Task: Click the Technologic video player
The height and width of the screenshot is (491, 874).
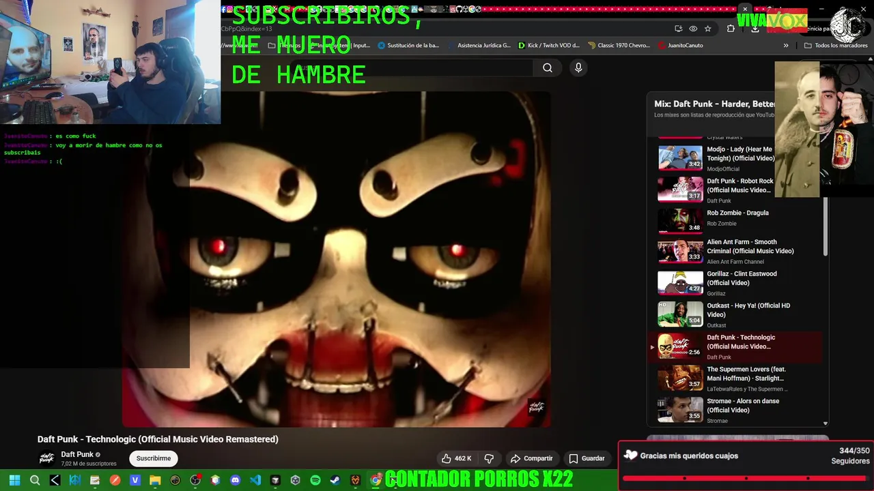Action: tap(337, 259)
